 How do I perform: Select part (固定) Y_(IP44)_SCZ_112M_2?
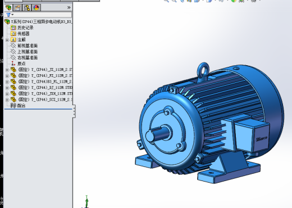42,100
